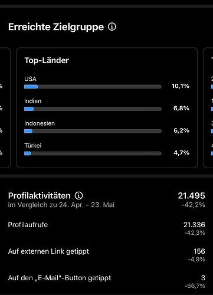
Task: Select the partially visible card on right
Action: (x=208, y=107)
